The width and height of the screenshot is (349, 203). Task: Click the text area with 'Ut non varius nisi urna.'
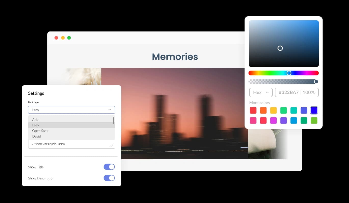[72, 144]
